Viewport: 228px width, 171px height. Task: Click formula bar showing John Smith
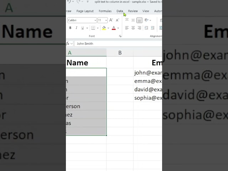(x=118, y=43)
